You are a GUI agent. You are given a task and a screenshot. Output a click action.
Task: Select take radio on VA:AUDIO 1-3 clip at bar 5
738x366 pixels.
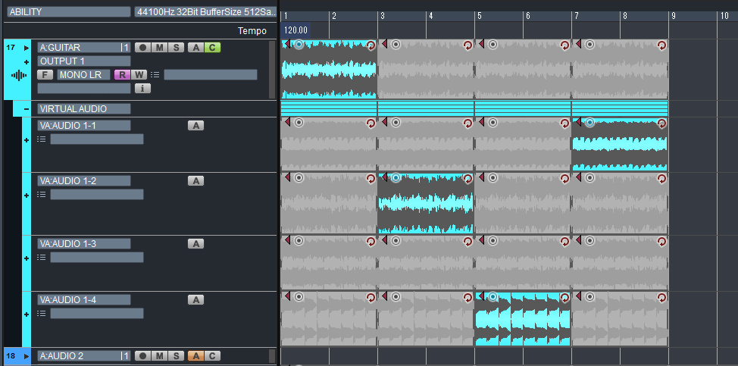click(493, 240)
